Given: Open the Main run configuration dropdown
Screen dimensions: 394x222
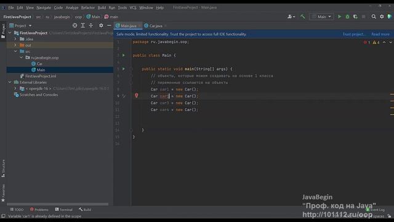Looking at the screenshot, I should tap(321, 17).
